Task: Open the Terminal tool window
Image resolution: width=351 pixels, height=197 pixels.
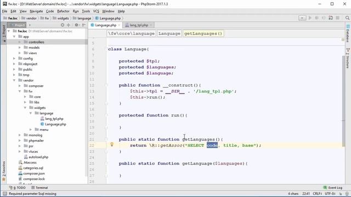Action: point(39,188)
